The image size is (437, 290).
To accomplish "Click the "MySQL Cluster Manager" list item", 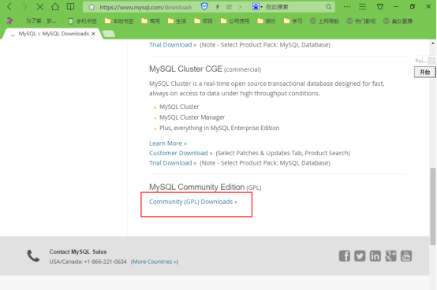I will pos(192,117).
